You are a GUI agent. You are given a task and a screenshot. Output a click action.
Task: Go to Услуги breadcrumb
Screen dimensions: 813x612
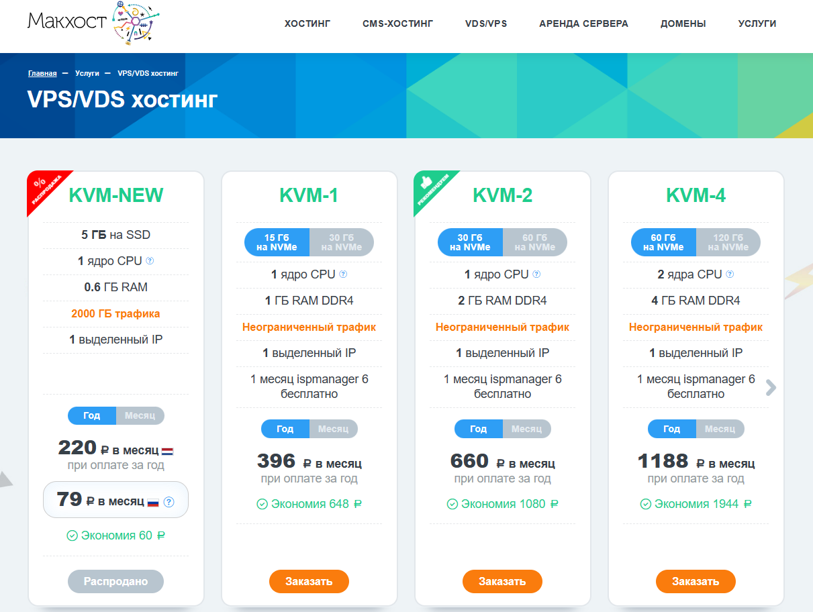87,73
